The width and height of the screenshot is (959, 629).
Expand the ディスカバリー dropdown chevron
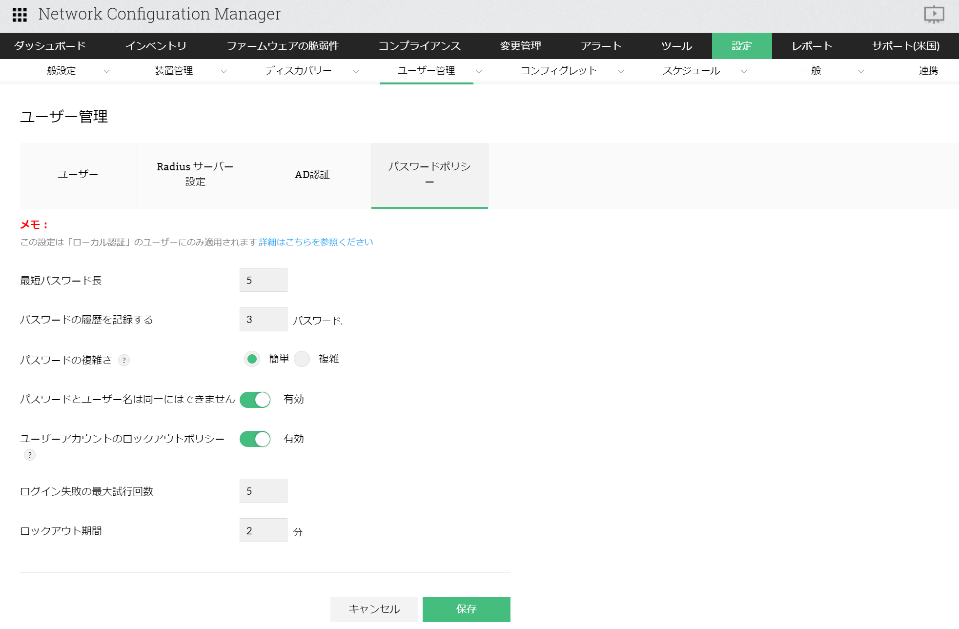coord(356,71)
